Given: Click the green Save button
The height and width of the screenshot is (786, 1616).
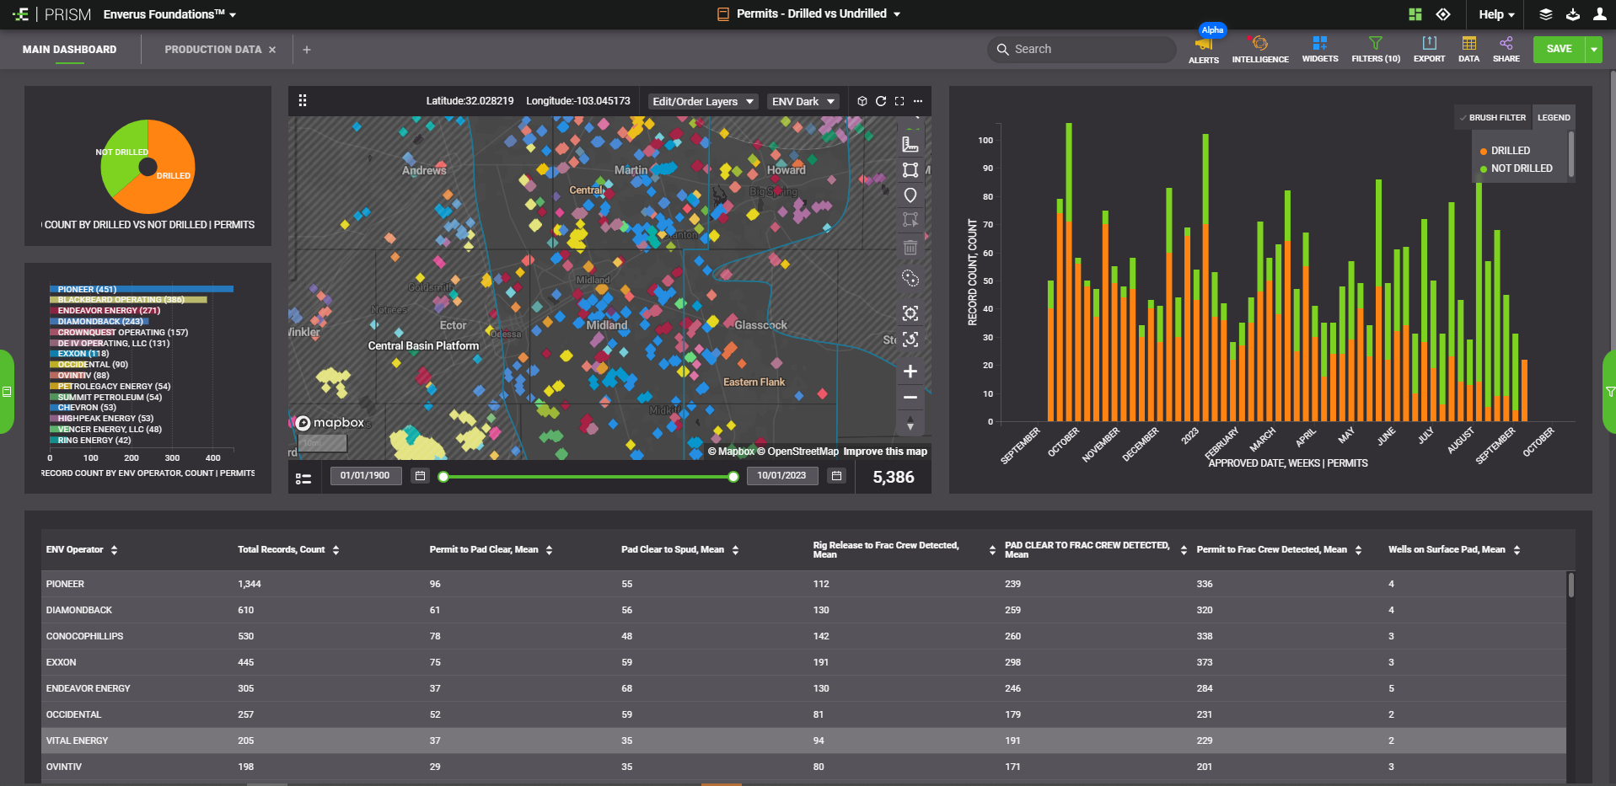Looking at the screenshot, I should (x=1559, y=50).
